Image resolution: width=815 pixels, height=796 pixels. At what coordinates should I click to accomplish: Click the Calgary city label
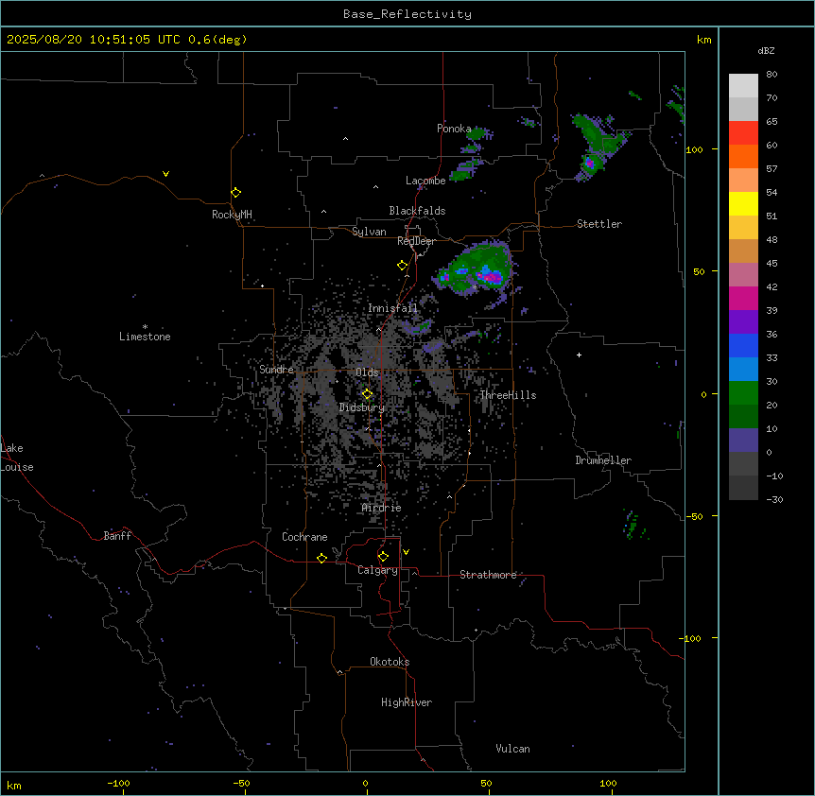[377, 570]
